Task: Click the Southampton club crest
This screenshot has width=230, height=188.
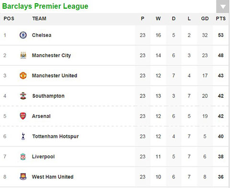Action: click(x=23, y=96)
